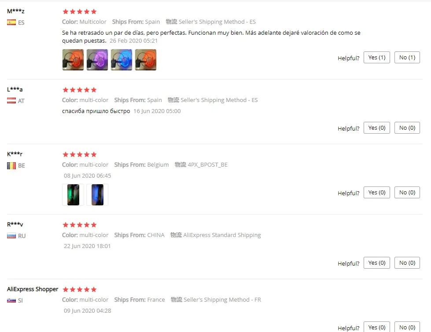The width and height of the screenshot is (431, 332).
Task: Open the last orange LED photo thumbnail
Action: tap(146, 60)
